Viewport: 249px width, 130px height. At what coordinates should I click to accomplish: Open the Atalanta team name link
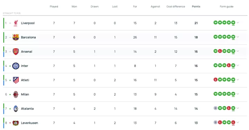[27, 109]
